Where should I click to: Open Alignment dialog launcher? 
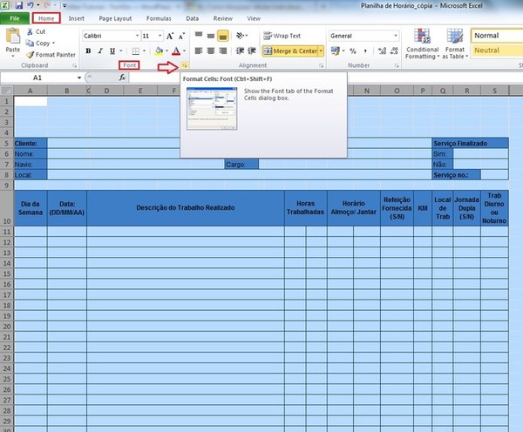[x=321, y=66]
